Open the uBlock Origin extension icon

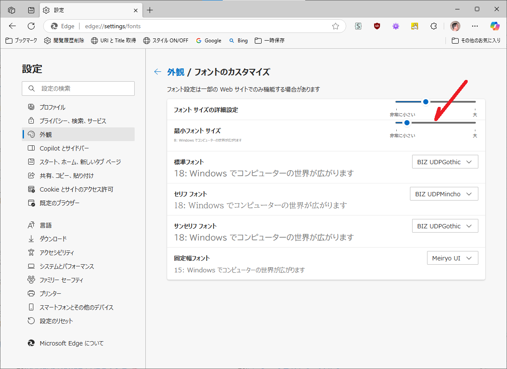pos(377,26)
